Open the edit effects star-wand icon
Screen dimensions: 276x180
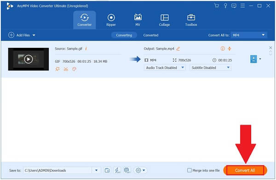click(57, 69)
